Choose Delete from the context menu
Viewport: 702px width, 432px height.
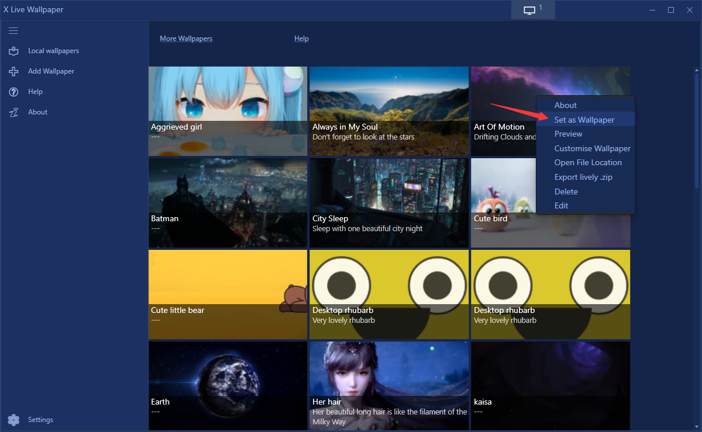coord(566,191)
